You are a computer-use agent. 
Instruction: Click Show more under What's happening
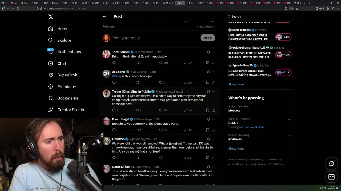pos(236,149)
